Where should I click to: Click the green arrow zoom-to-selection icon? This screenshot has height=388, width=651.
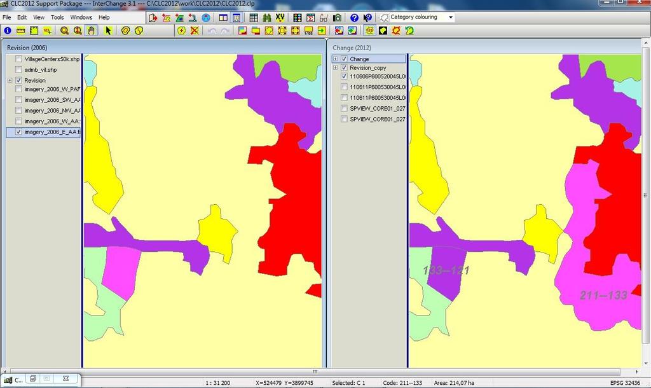coord(322,31)
